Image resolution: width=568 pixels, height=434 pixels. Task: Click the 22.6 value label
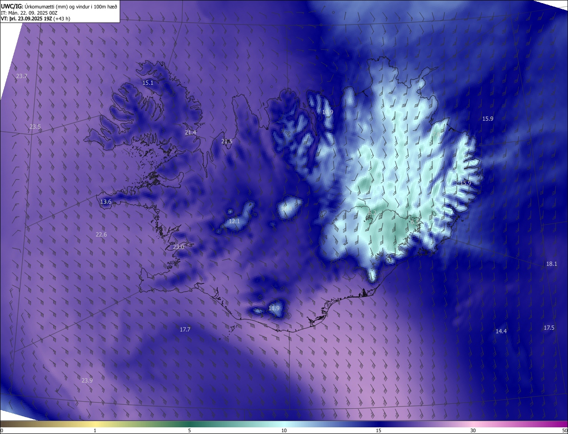click(101, 235)
